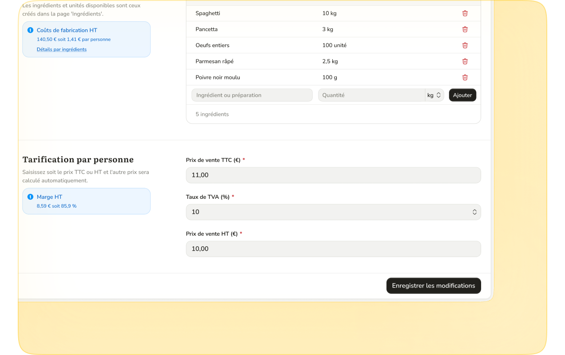Edit the Prix de vente TTC field
The height and width of the screenshot is (355, 565).
(x=333, y=175)
